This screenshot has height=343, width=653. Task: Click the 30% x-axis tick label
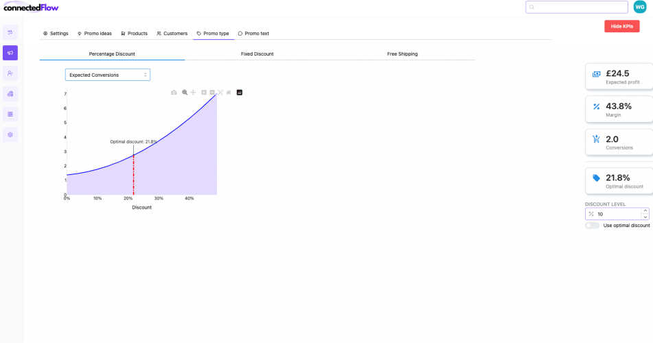tap(159, 198)
